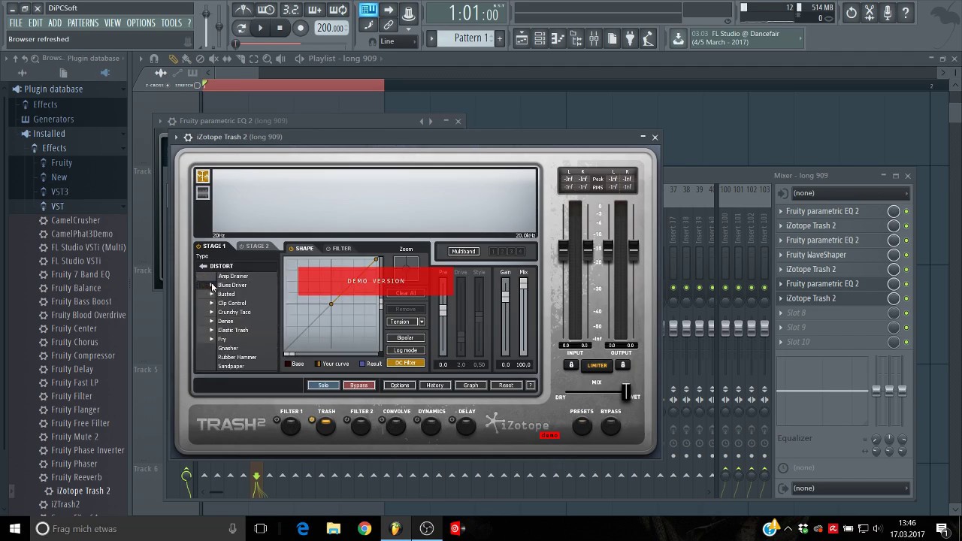
Task: Select iZotope Trash 2 in browser list
Action: point(83,491)
